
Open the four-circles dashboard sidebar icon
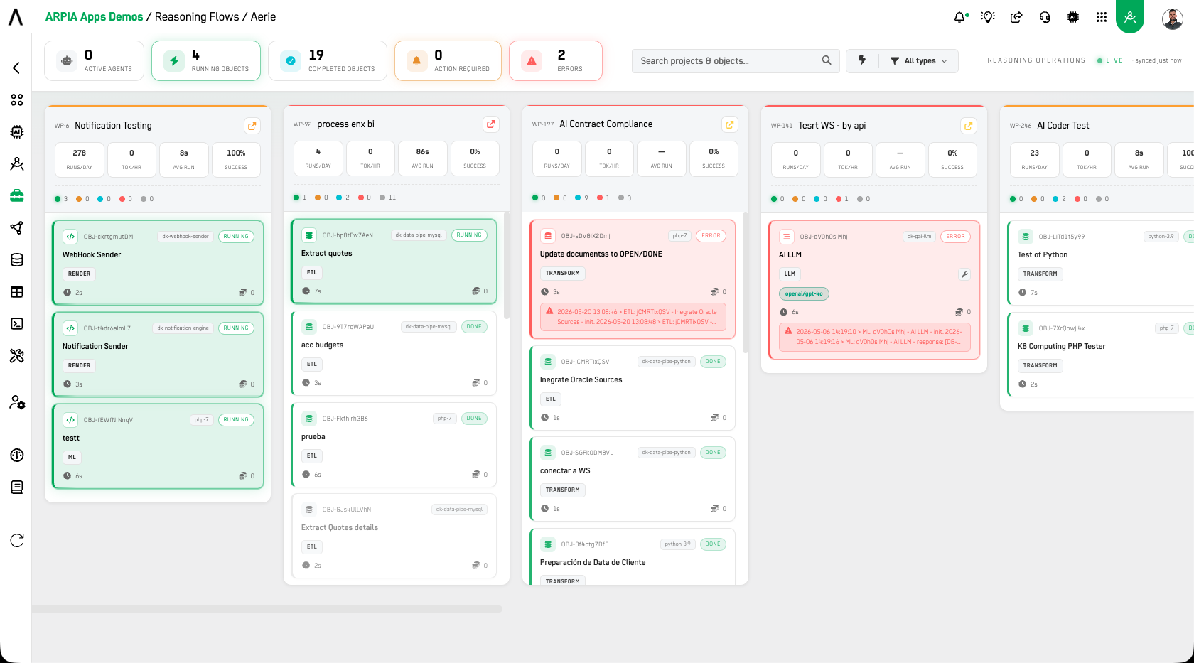pyautogui.click(x=17, y=100)
